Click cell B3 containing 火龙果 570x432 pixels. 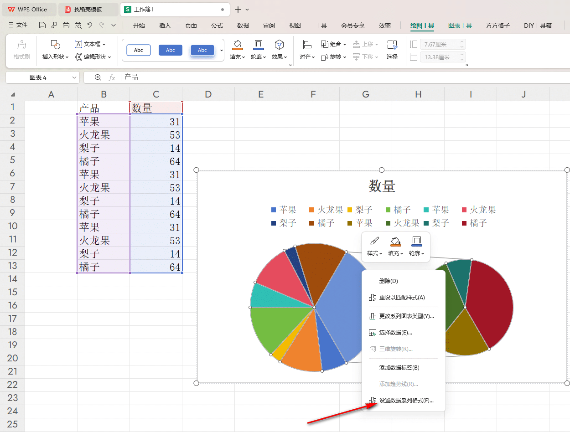tap(104, 135)
